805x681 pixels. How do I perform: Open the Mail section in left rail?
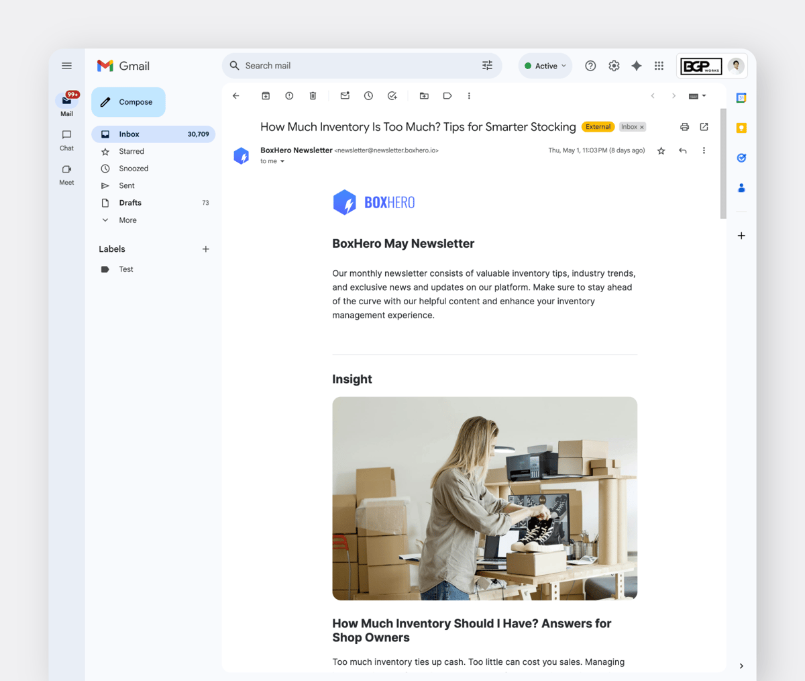pyautogui.click(x=66, y=104)
